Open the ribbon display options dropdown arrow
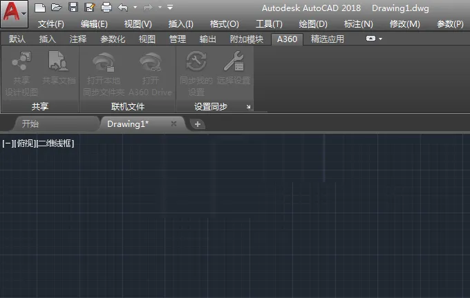The width and height of the screenshot is (470, 298). [380, 39]
